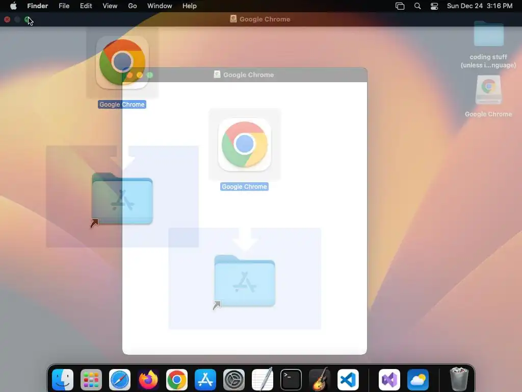Viewport: 522px width, 392px height.
Task: Open purple Visual Studio Dock icon
Action: [x=389, y=380]
